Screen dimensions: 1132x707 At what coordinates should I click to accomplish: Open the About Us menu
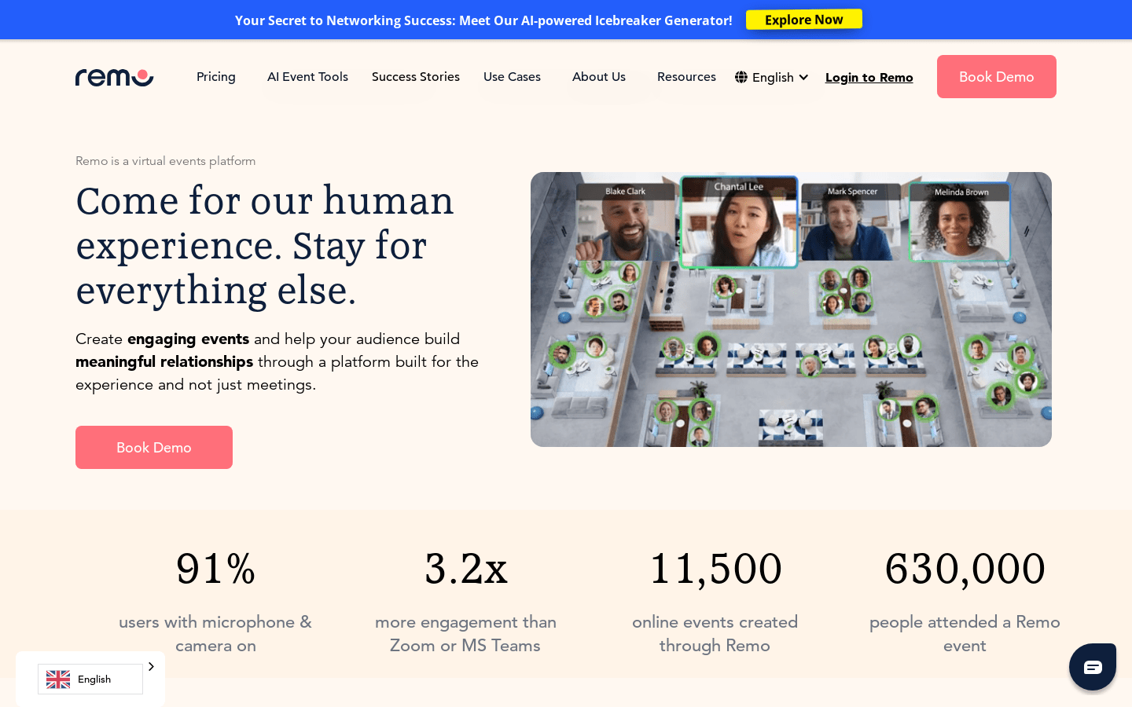(599, 77)
